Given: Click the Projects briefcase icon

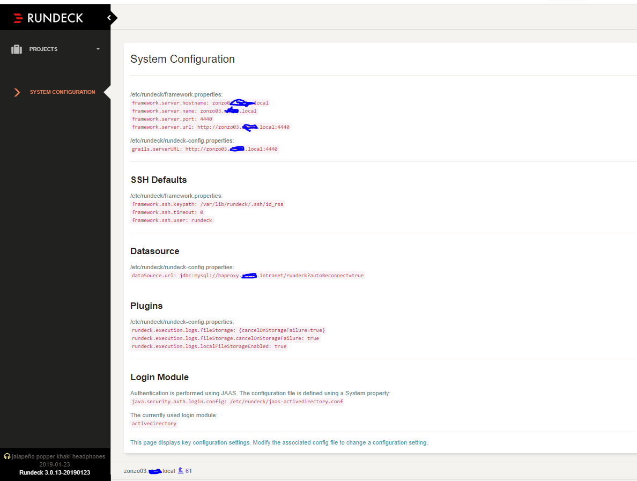Looking at the screenshot, I should tap(17, 49).
